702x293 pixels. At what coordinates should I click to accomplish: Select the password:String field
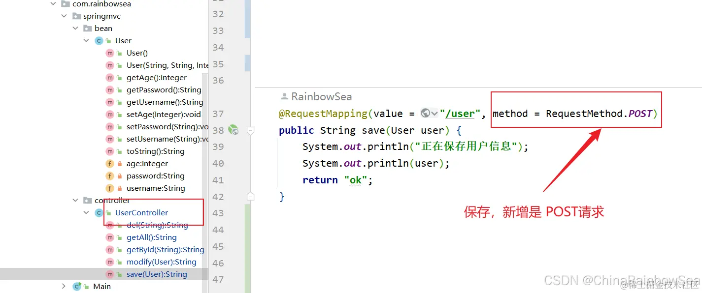point(156,176)
